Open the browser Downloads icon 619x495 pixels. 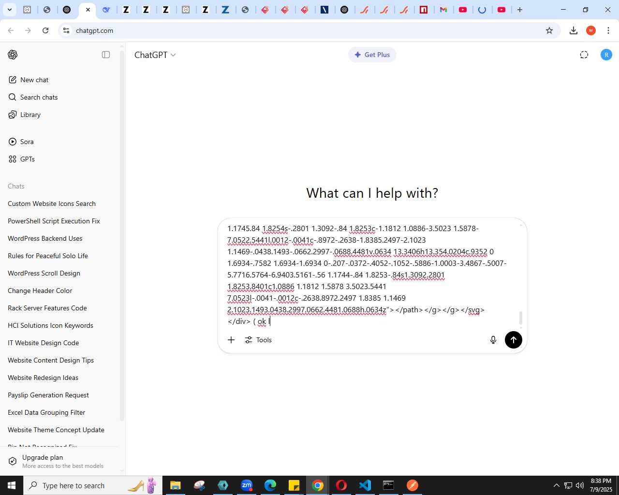pos(574,30)
